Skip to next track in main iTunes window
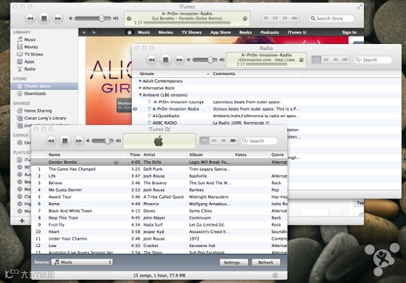The width and height of the screenshot is (406, 283). point(58,18)
